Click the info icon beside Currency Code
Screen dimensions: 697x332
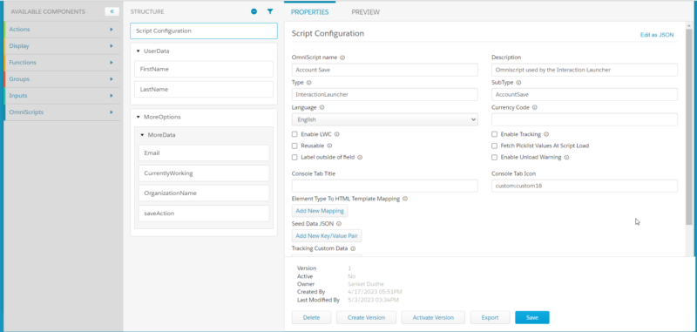(x=535, y=107)
